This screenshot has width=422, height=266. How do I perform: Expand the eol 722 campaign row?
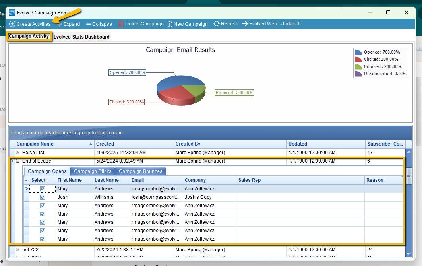[x=17, y=250]
